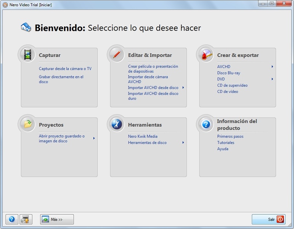
Task: Click the Crear & exportar heading
Action: pyautogui.click(x=238, y=55)
